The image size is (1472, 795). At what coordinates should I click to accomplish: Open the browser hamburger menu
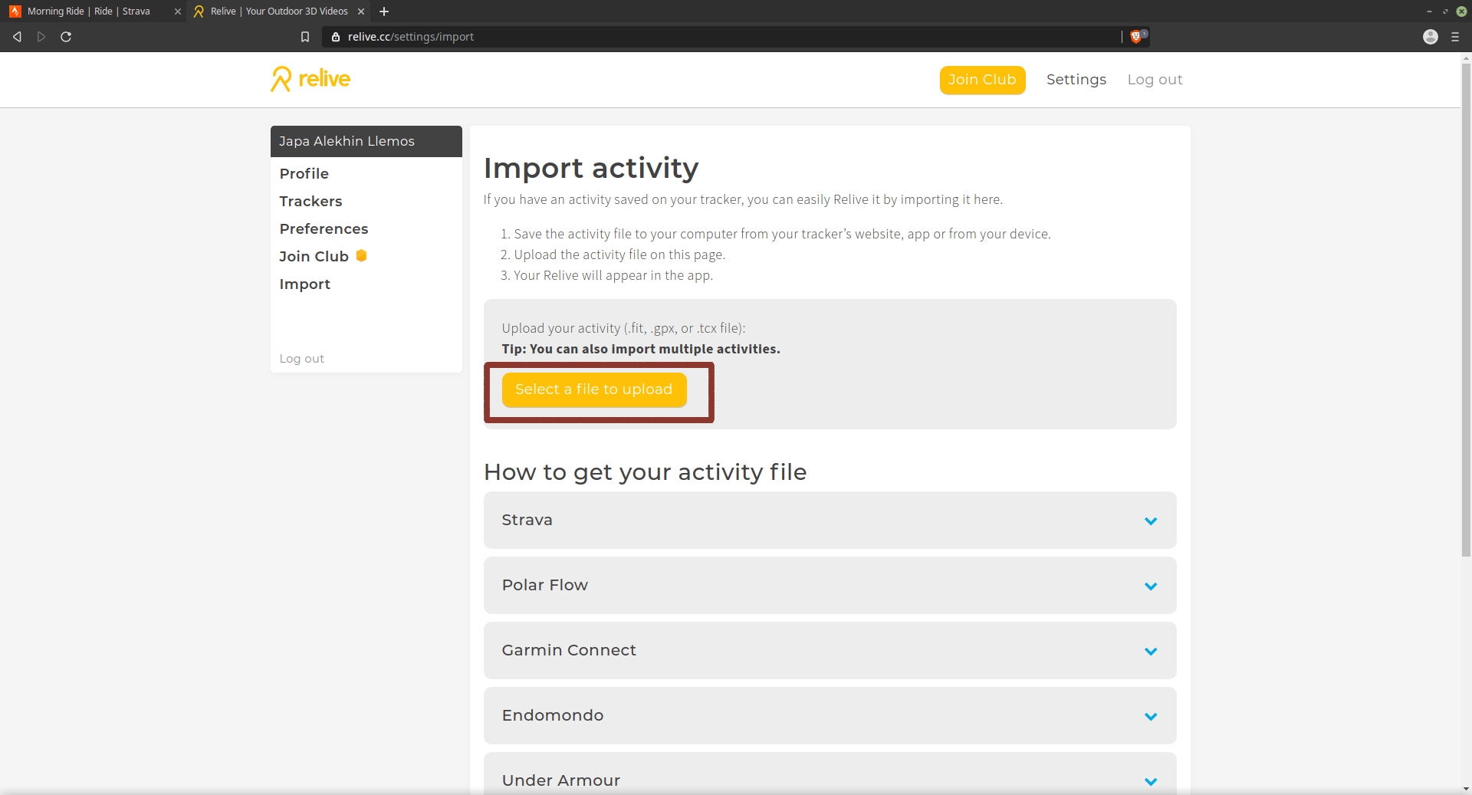(1454, 37)
